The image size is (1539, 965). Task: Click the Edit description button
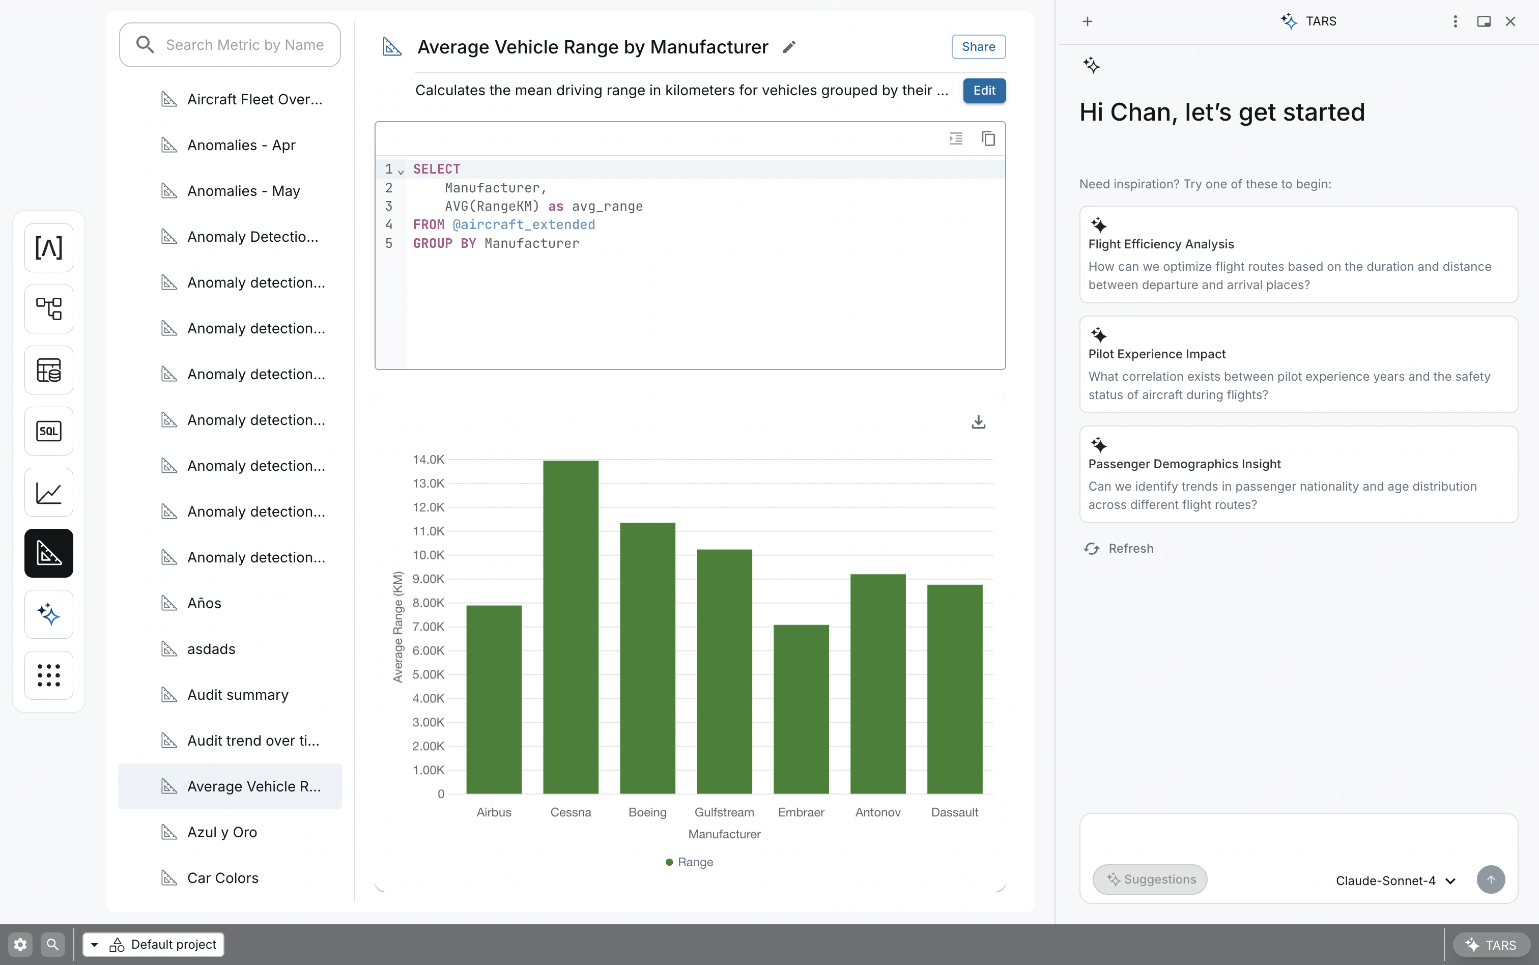coord(984,91)
